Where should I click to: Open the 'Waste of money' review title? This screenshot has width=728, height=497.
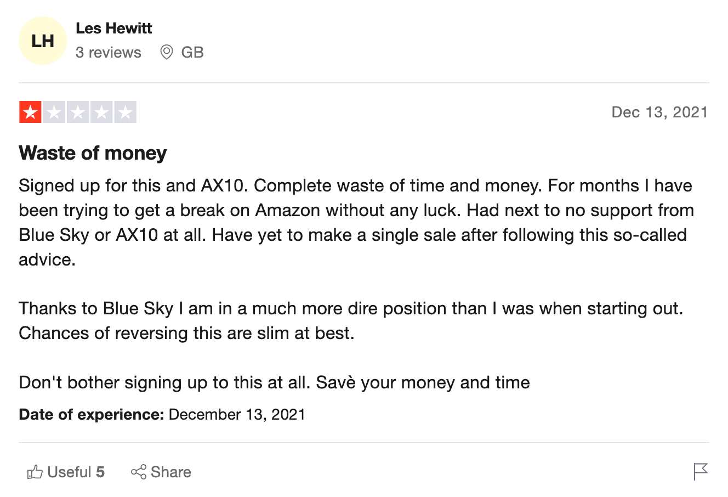tap(93, 153)
